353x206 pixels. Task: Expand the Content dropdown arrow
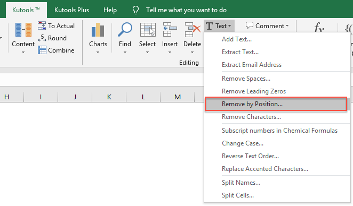point(23,52)
